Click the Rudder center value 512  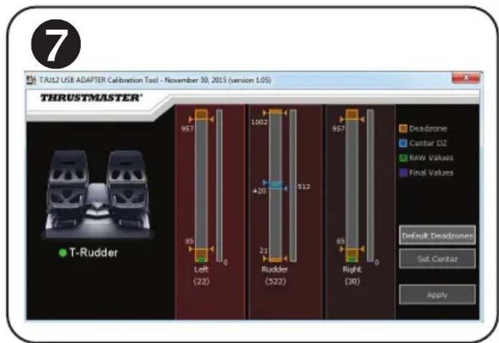304,186
